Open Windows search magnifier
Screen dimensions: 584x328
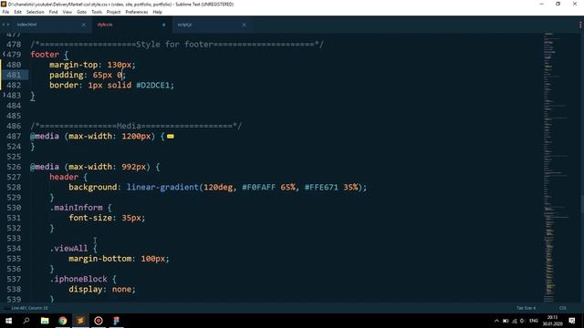coord(26,321)
